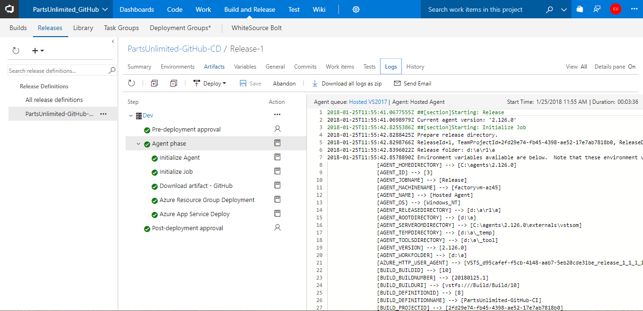Click the Search work items field

click(x=483, y=9)
